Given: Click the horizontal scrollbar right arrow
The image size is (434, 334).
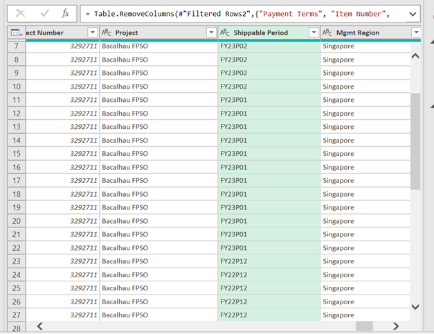Looking at the screenshot, I should click(396, 326).
